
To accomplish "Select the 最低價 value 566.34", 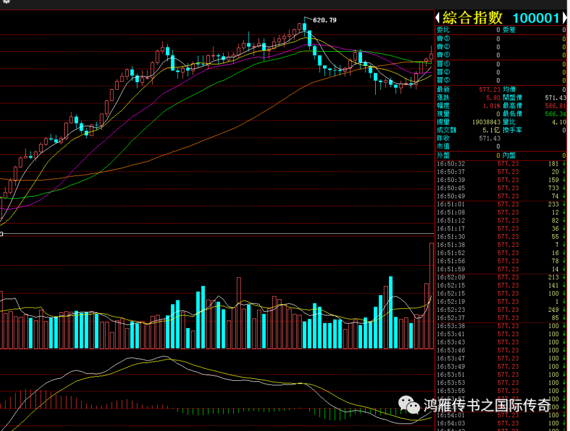I will [x=555, y=114].
